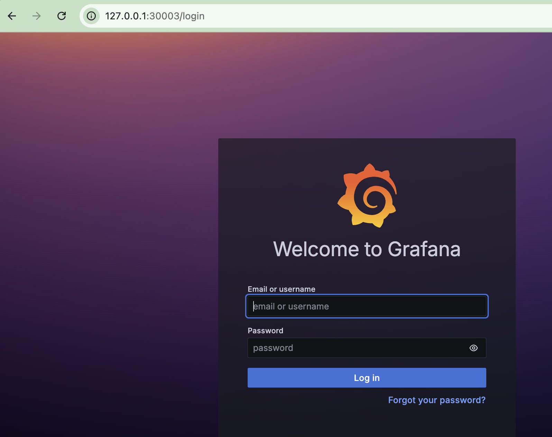Click into the password field
This screenshot has height=437, width=552.
coord(367,348)
